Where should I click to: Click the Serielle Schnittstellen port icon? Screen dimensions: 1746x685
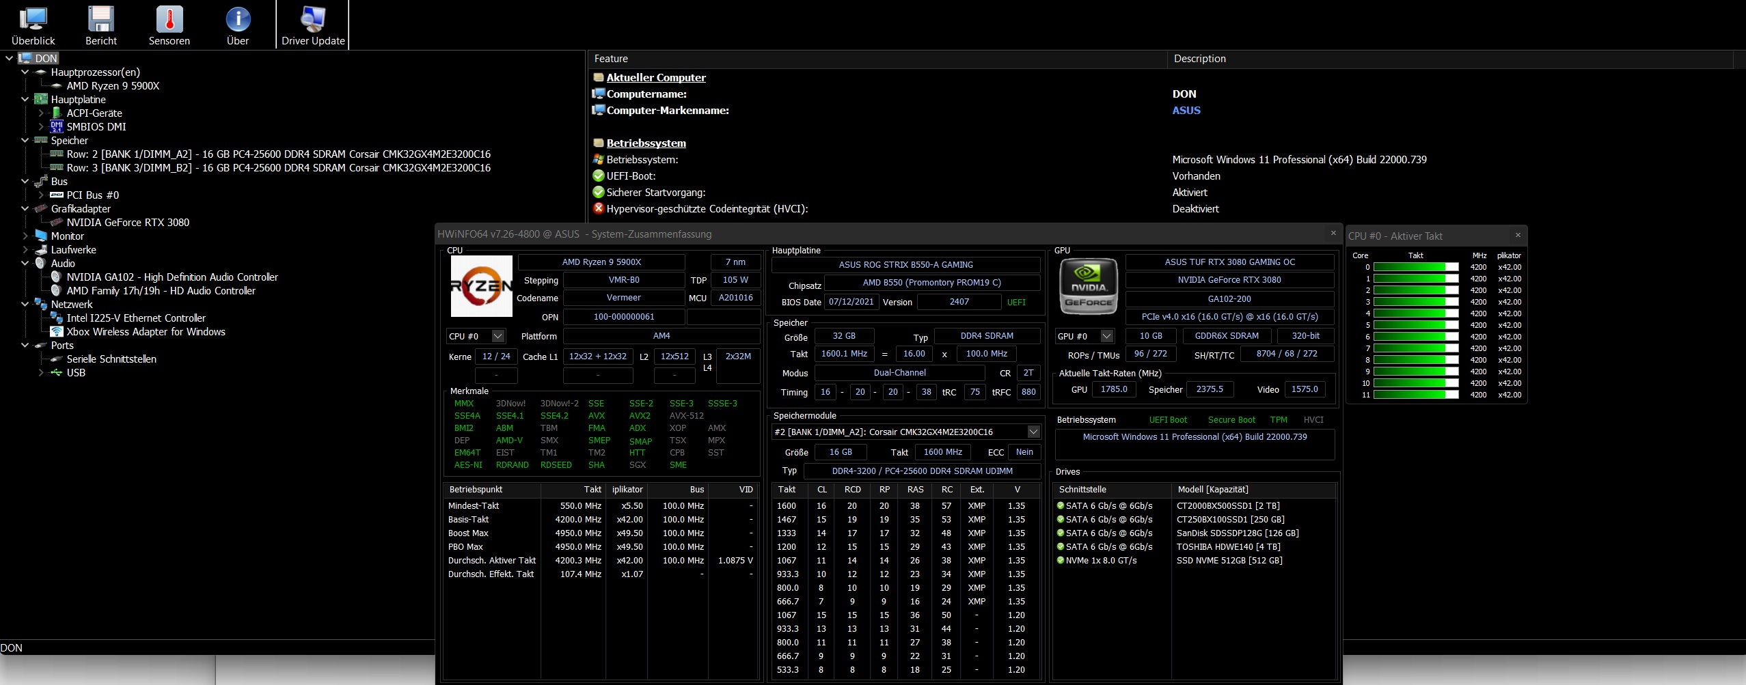coord(57,359)
